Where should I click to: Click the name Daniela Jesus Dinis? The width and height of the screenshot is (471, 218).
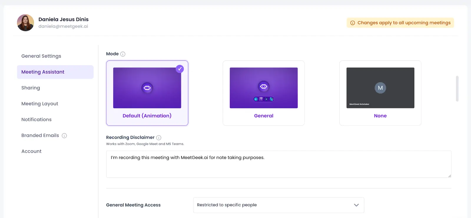pos(64,19)
